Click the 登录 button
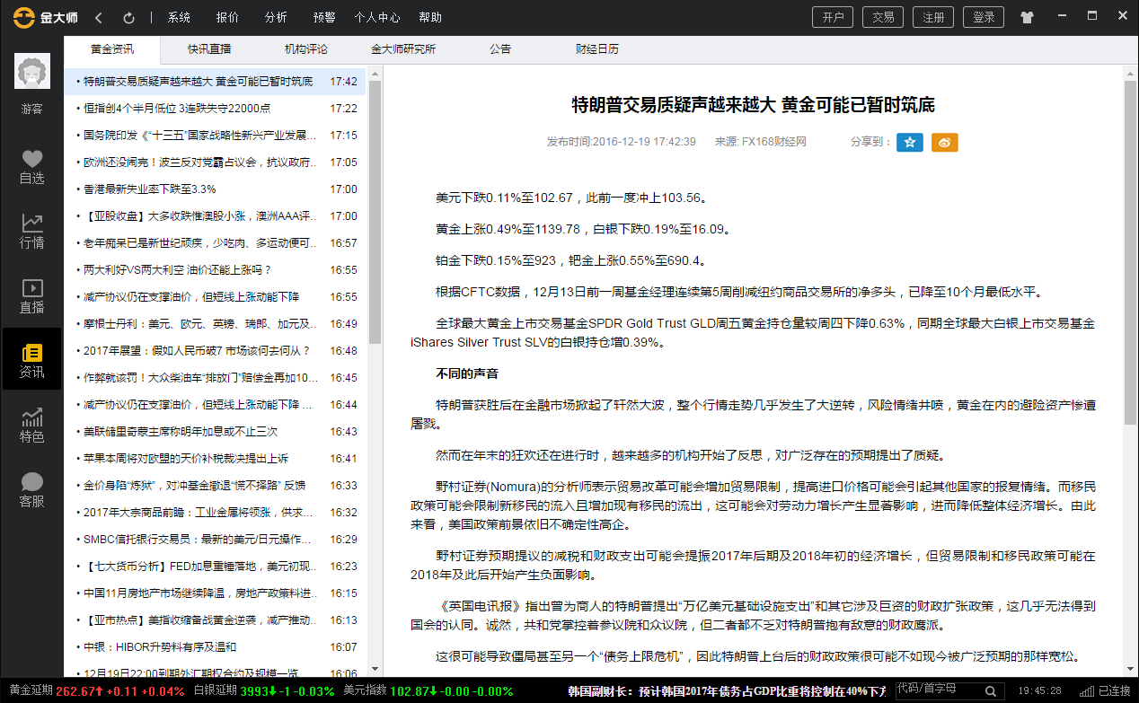Viewport: 1139px width, 703px height. [x=984, y=17]
